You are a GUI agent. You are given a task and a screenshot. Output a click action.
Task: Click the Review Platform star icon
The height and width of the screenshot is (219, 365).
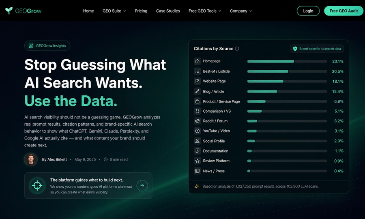tap(197, 161)
